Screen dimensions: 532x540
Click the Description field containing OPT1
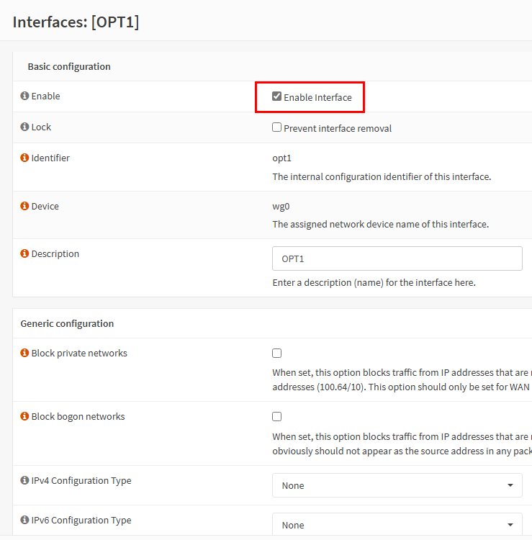coord(397,258)
